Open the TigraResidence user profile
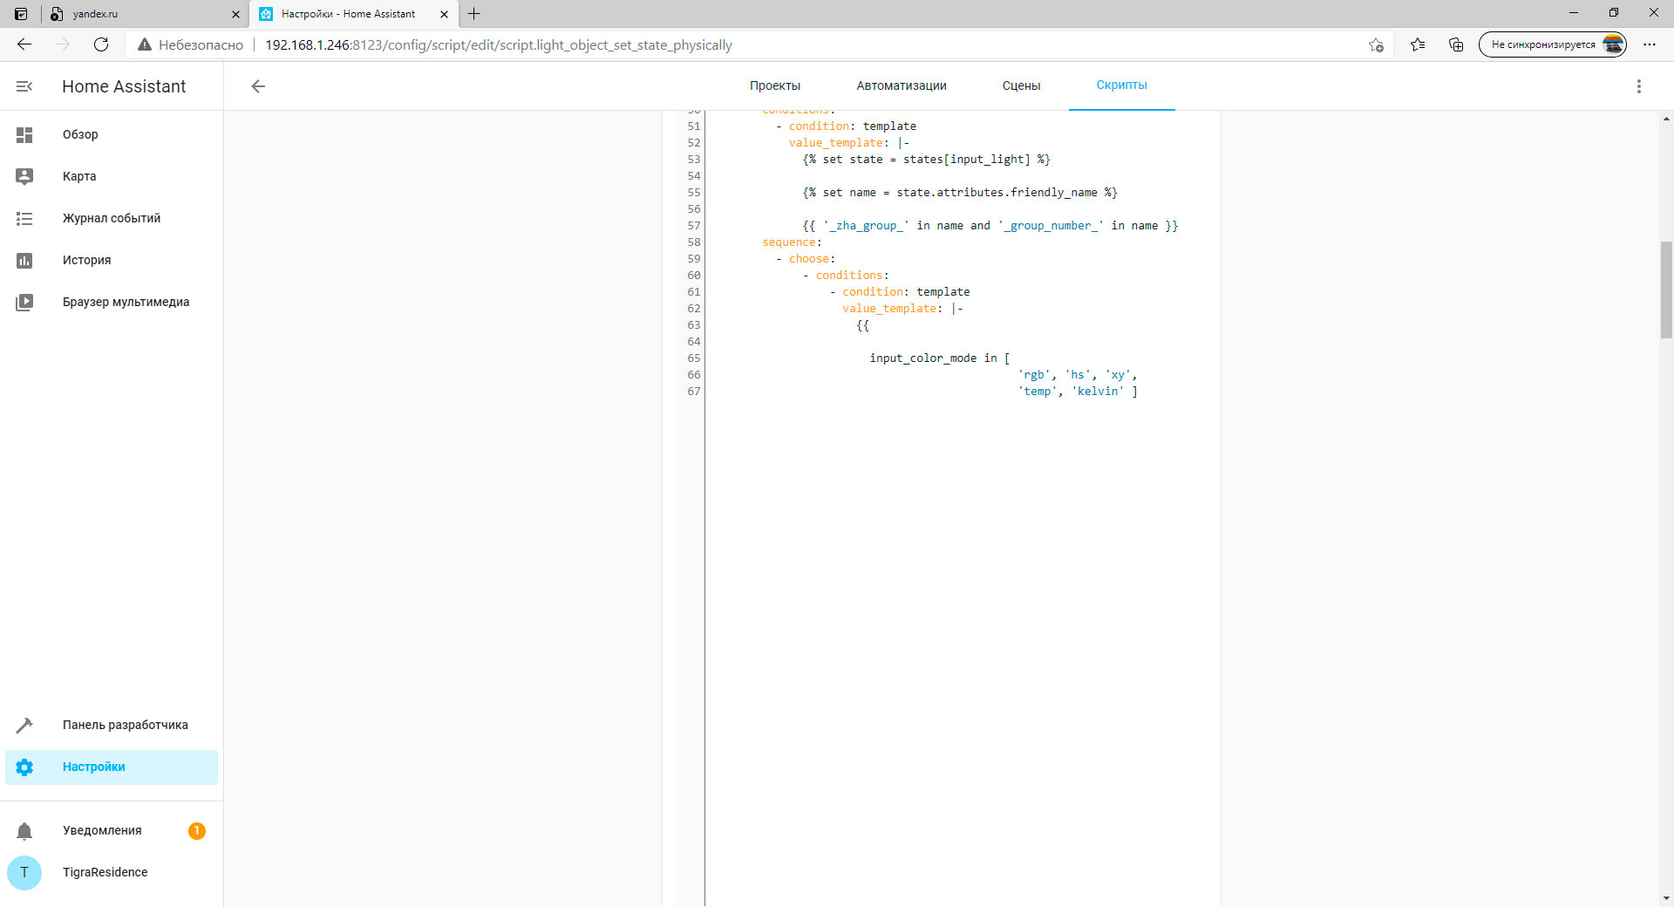1674x907 pixels. pyautogui.click(x=24, y=872)
